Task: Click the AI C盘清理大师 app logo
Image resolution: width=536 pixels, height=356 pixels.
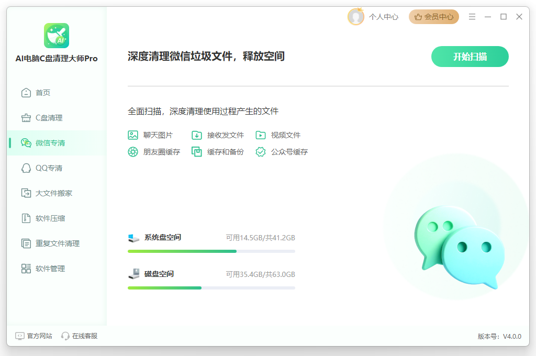Action: pos(57,36)
